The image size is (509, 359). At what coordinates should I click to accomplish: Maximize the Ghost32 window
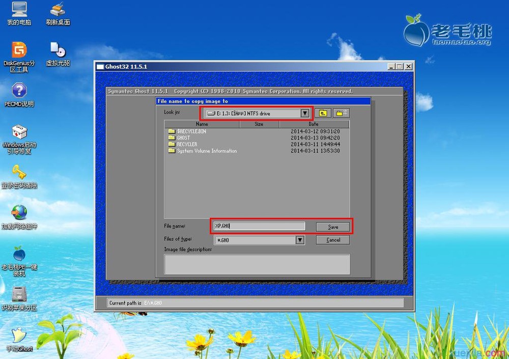click(x=399, y=67)
